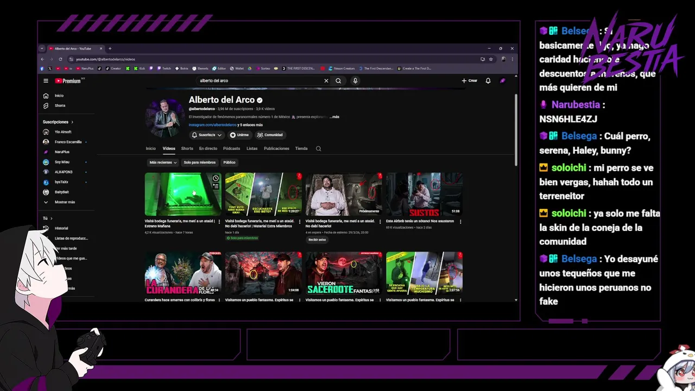
Task: Open Chrome tab search dropdown
Action: tap(42, 48)
